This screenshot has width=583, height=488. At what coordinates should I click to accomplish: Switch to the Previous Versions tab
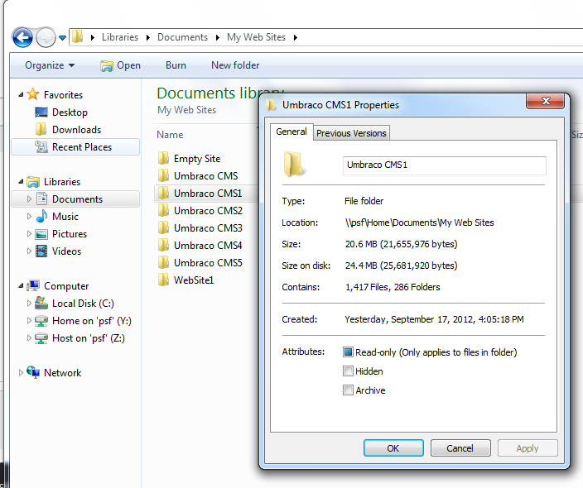point(351,133)
